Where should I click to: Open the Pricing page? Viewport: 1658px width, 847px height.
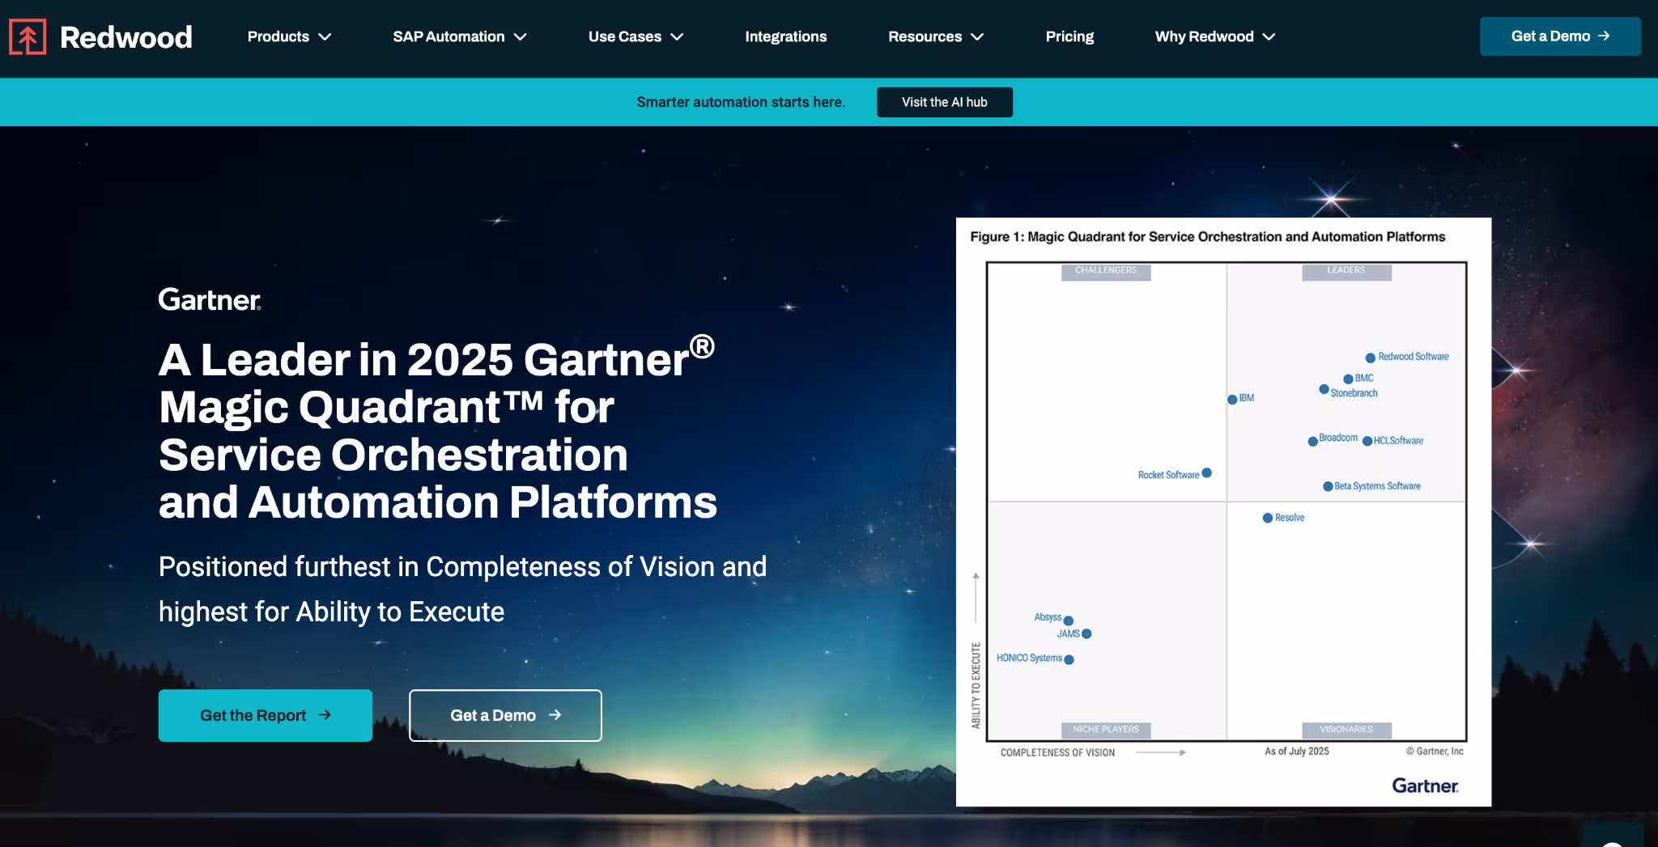click(x=1069, y=36)
